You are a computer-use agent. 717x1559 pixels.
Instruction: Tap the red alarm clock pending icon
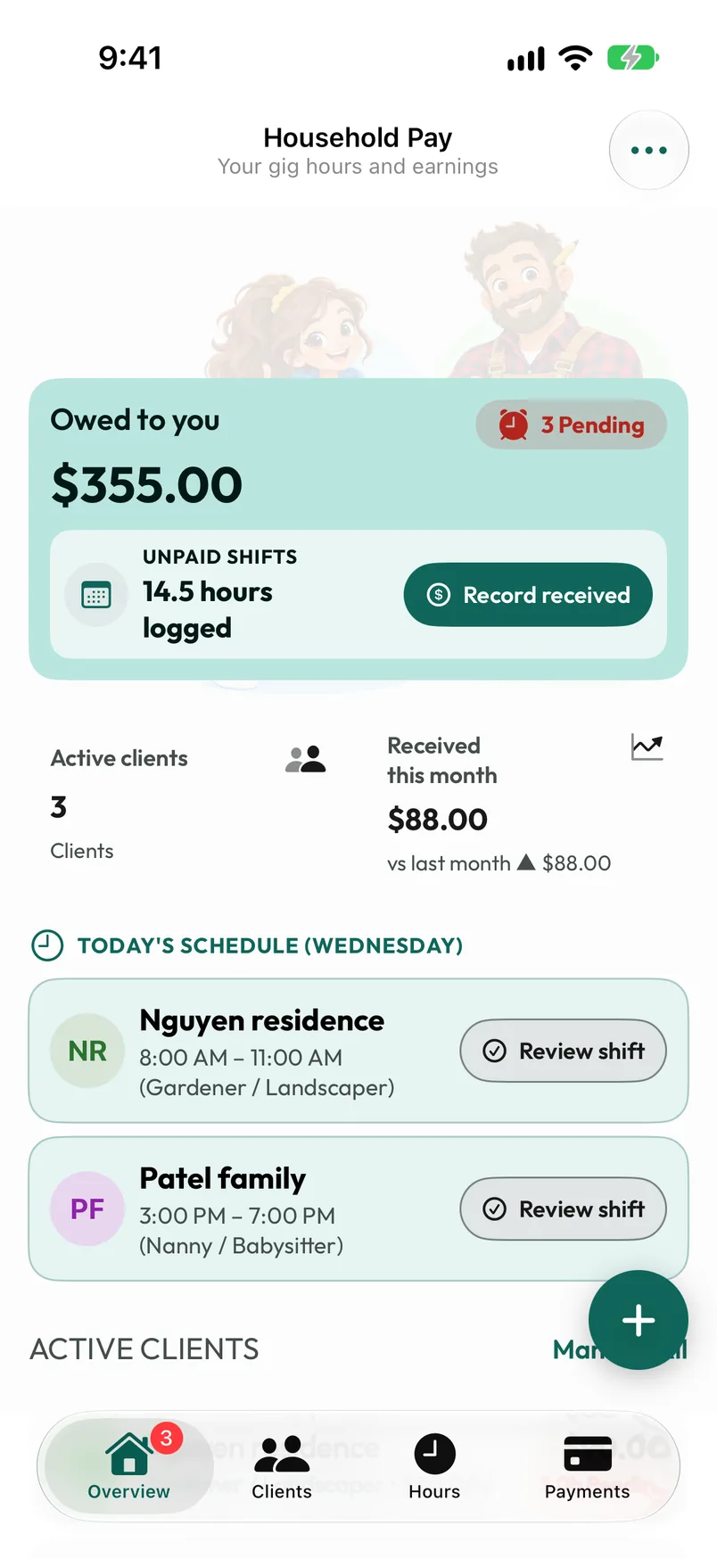(x=513, y=425)
